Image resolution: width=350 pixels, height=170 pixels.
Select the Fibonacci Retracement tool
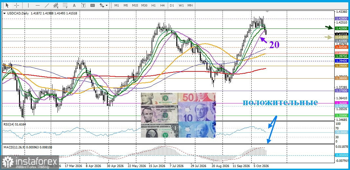coord(65,5)
